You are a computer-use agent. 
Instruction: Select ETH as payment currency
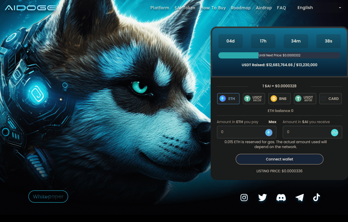pos(228,99)
